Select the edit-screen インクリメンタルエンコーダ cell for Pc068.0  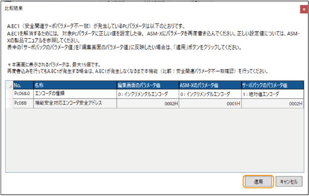point(148,94)
